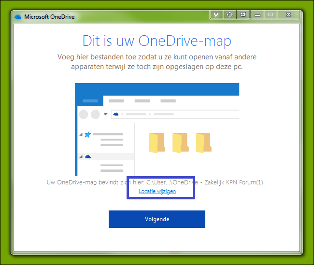
Task: Click the 'Microsoft OneDrive' window title
Action: pyautogui.click(x=49, y=17)
